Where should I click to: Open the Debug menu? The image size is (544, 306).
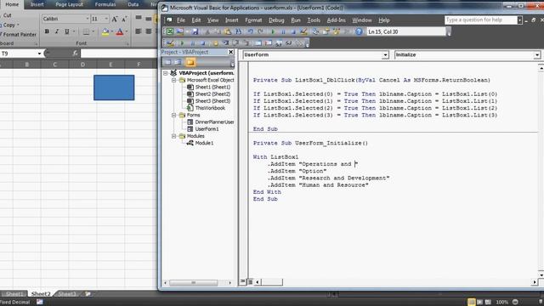pyautogui.click(x=276, y=20)
